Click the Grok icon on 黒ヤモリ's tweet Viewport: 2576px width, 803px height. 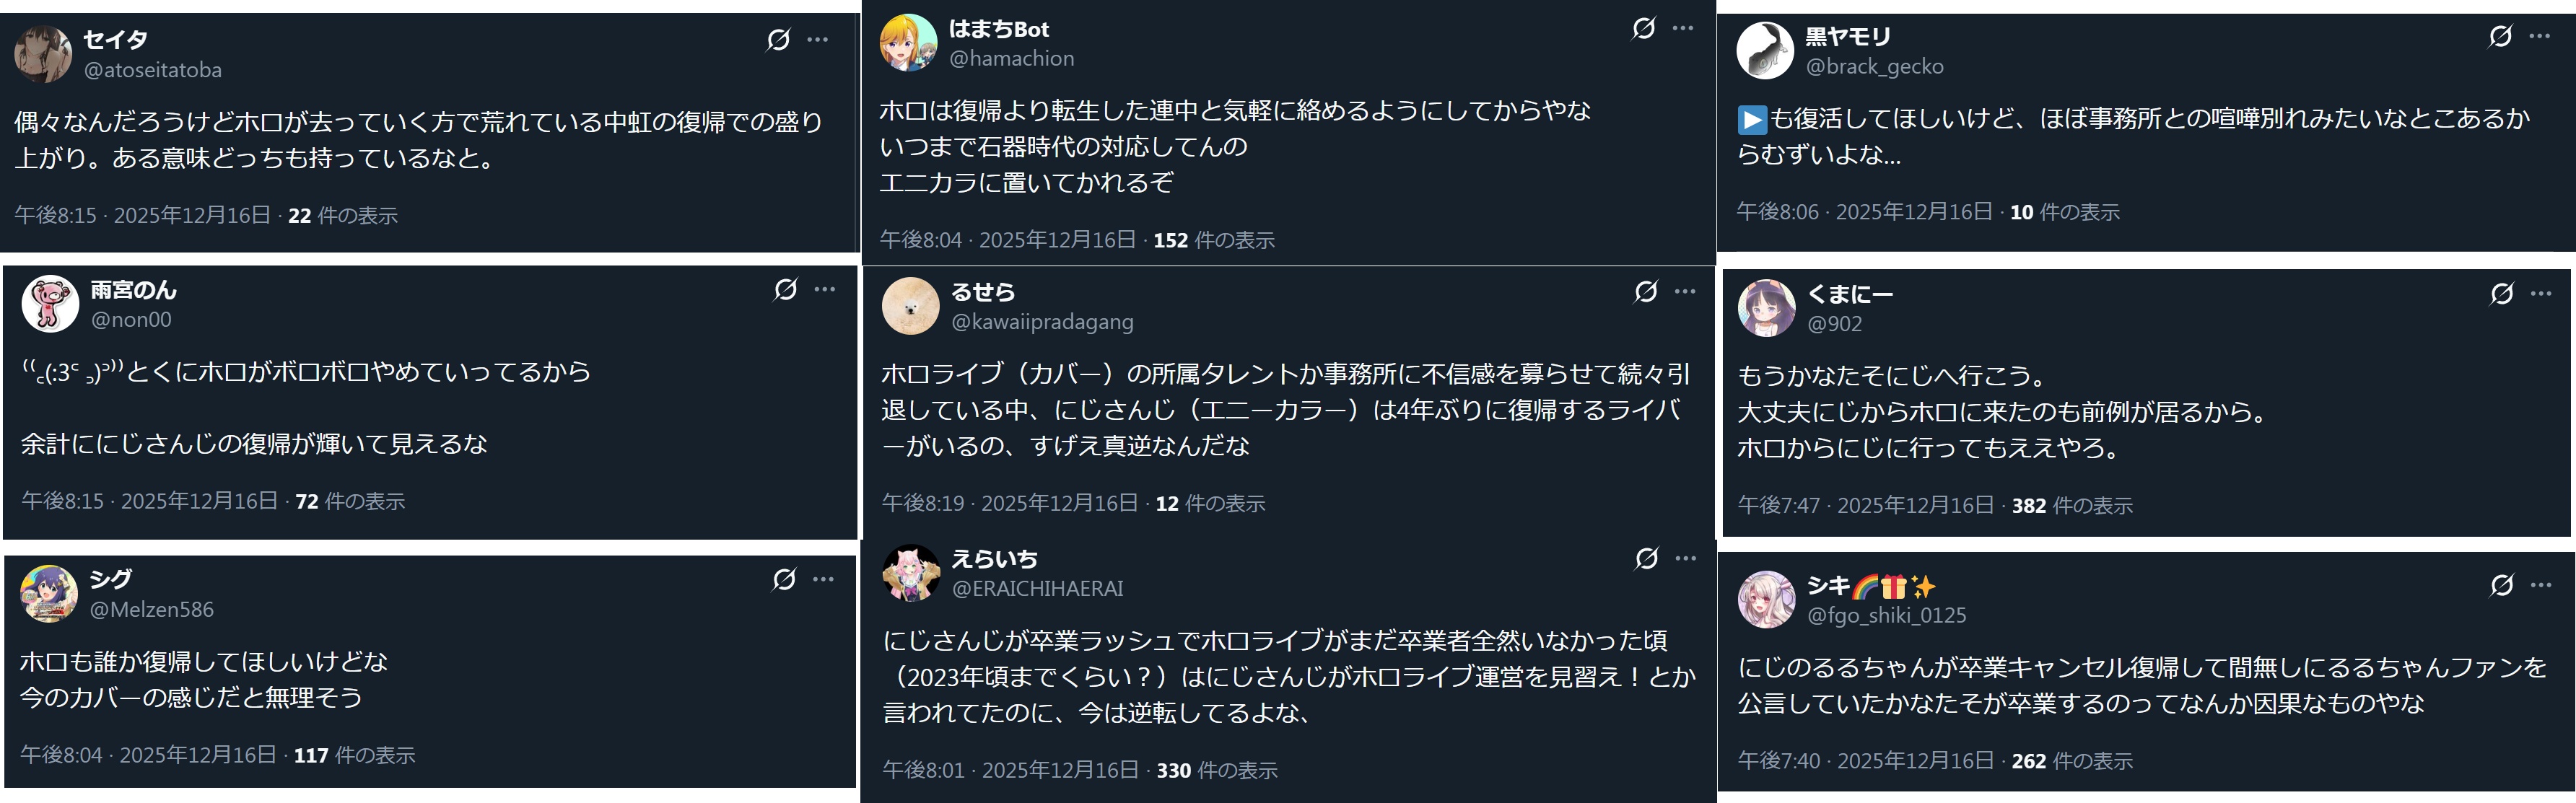[2500, 37]
